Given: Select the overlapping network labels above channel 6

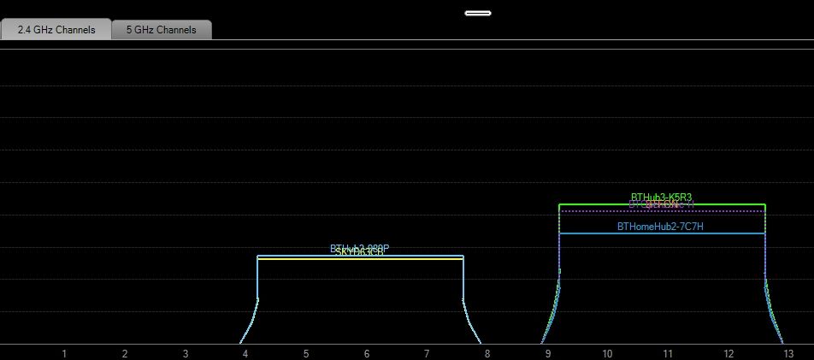Looking at the screenshot, I should click(x=359, y=250).
